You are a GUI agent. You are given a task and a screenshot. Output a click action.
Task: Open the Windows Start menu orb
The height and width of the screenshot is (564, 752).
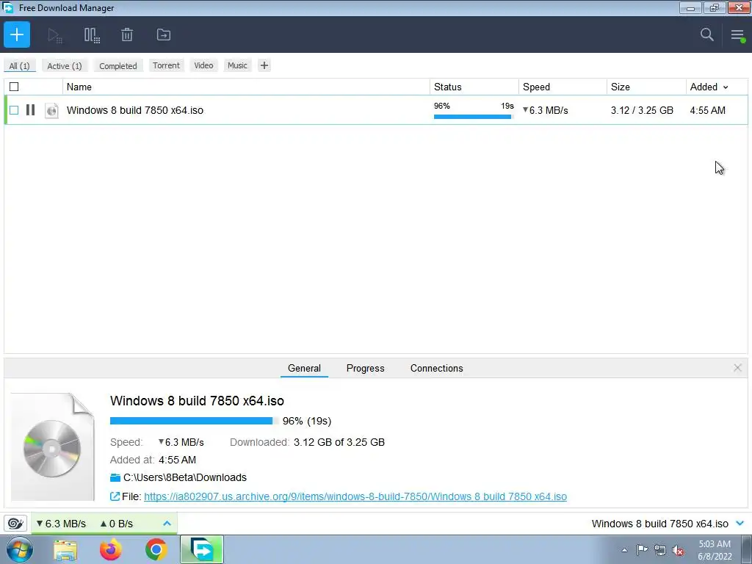click(x=20, y=549)
